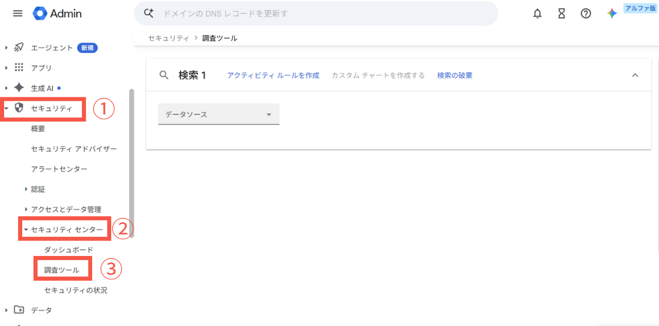
Task: Select セキュリティ アドバイザー
Action: pos(74,149)
